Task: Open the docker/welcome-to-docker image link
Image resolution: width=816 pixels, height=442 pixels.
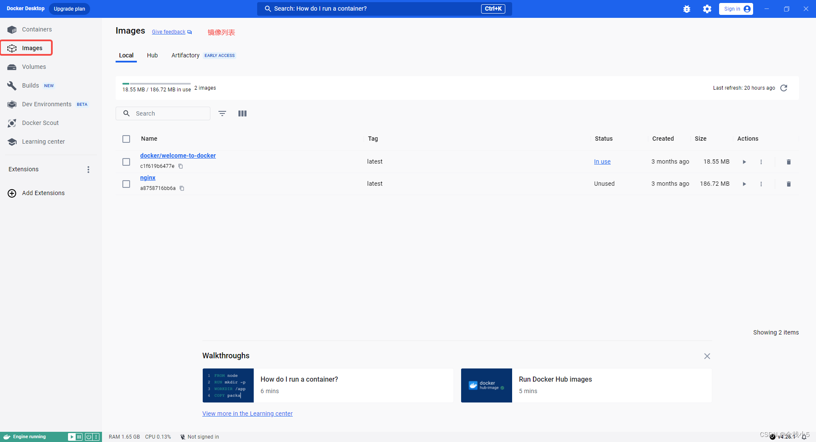Action: point(178,156)
